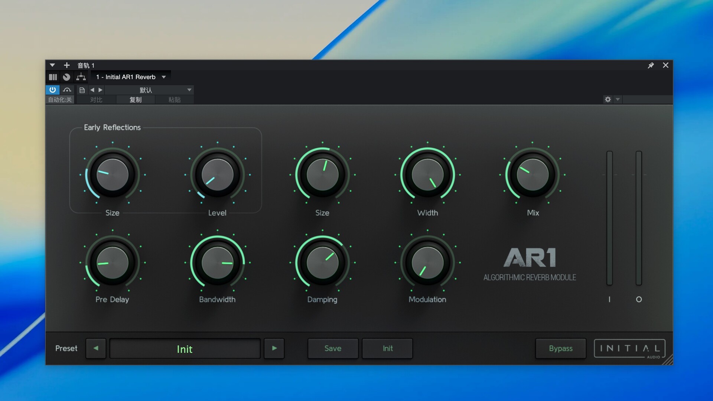Click the Damping knob
713x401 pixels.
(322, 263)
